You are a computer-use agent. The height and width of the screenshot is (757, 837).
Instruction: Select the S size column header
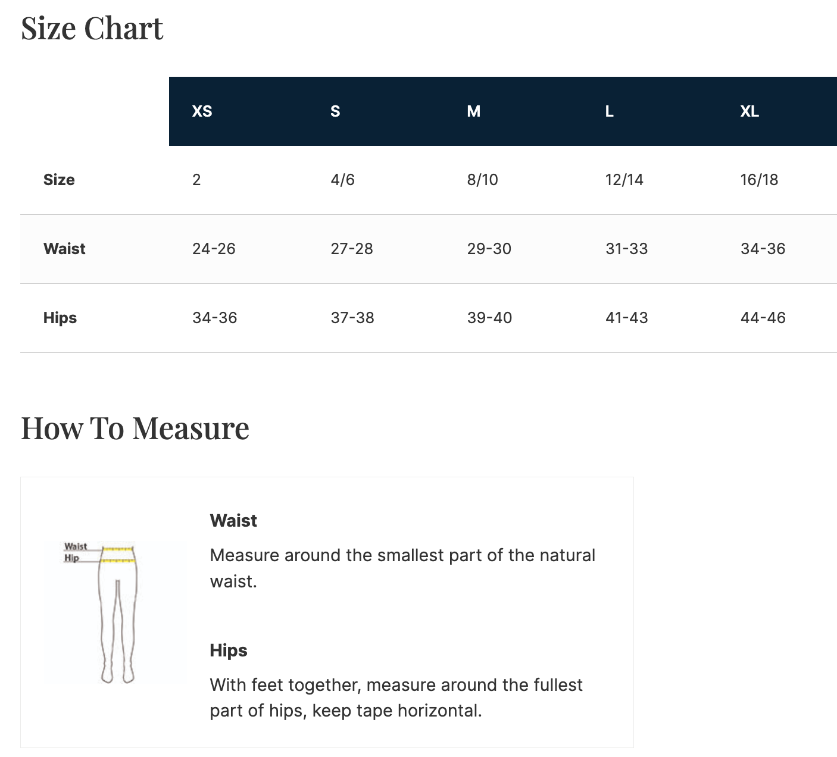pos(335,111)
